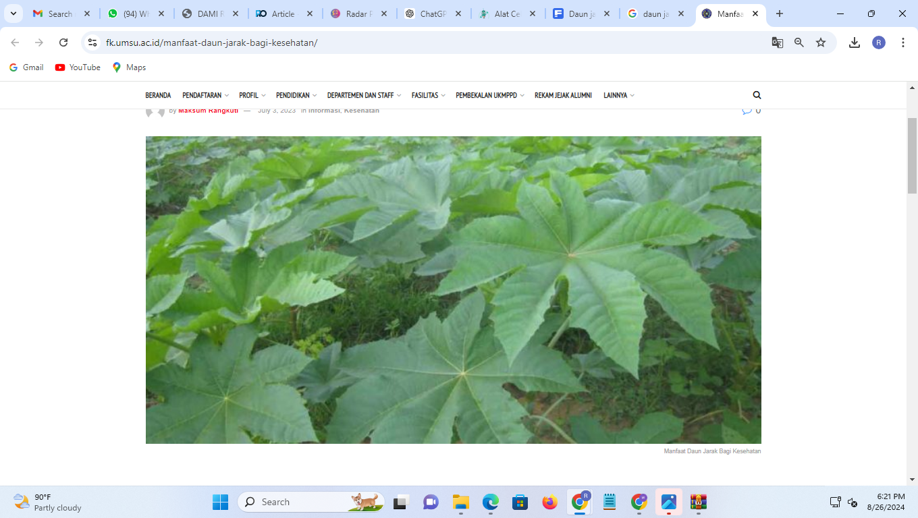The image size is (918, 518).
Task: Open the site information tune icon
Action: (x=92, y=42)
